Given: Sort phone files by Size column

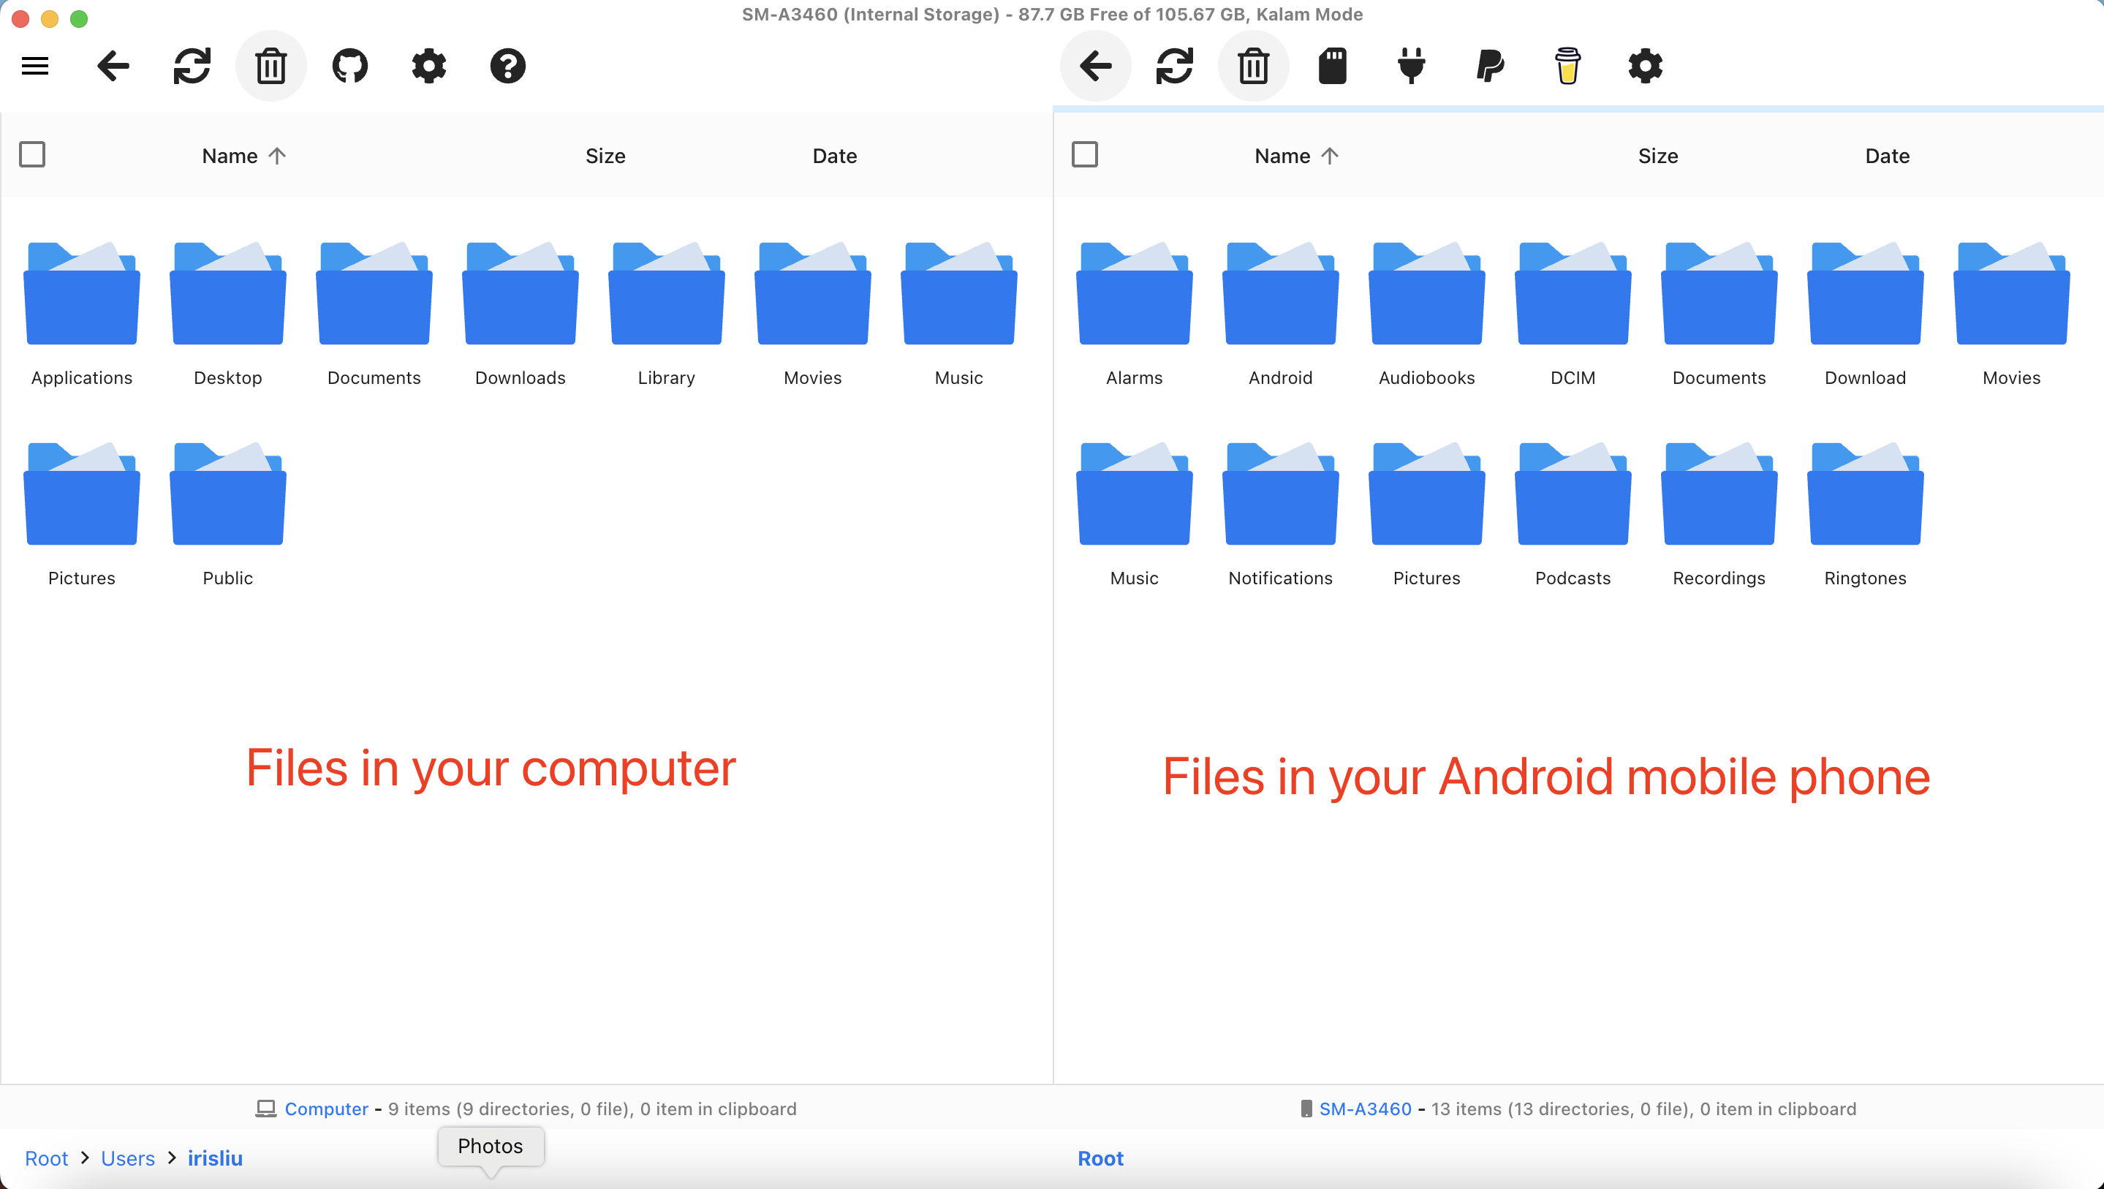Looking at the screenshot, I should coord(1658,156).
